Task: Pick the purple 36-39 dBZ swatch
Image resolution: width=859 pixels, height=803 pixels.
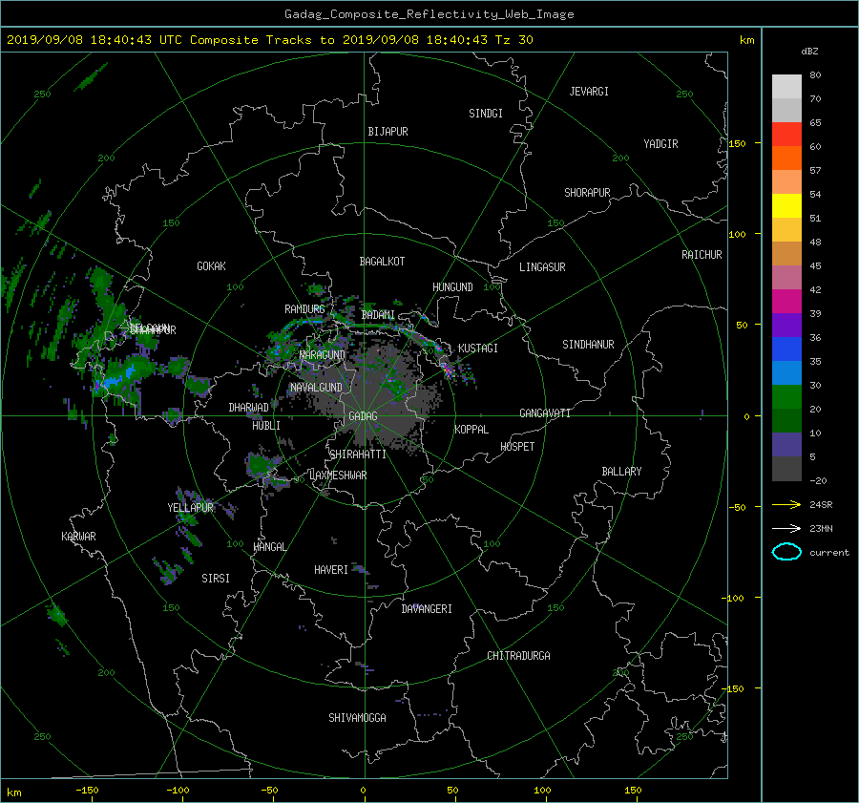Action: click(786, 326)
